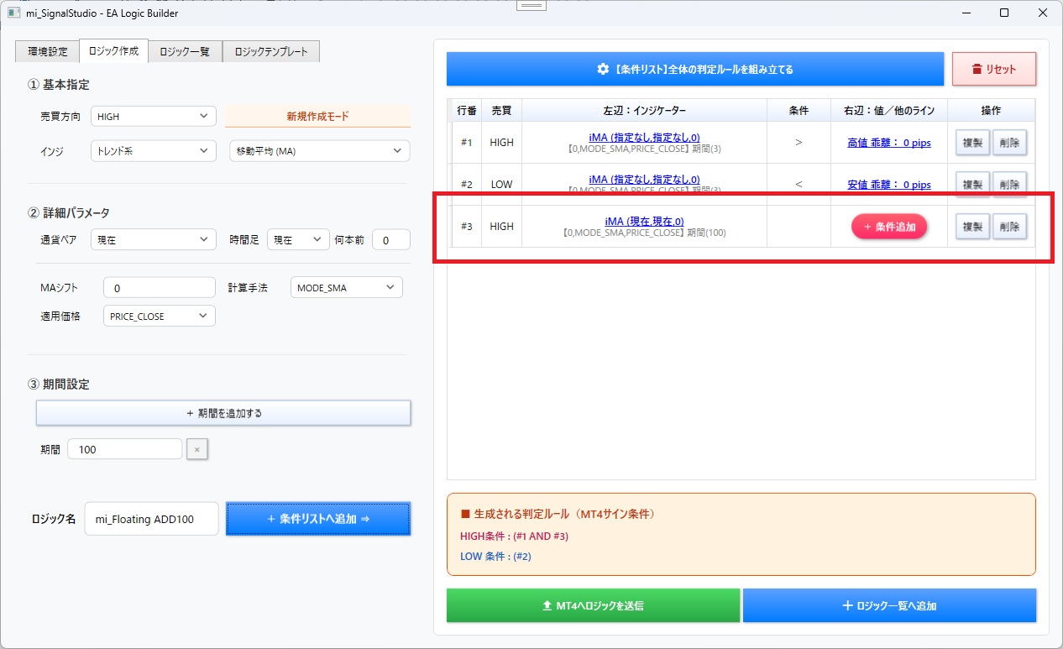Open iMA (現在,現在,0) link in row #3
This screenshot has width=1063, height=649.
(x=644, y=221)
